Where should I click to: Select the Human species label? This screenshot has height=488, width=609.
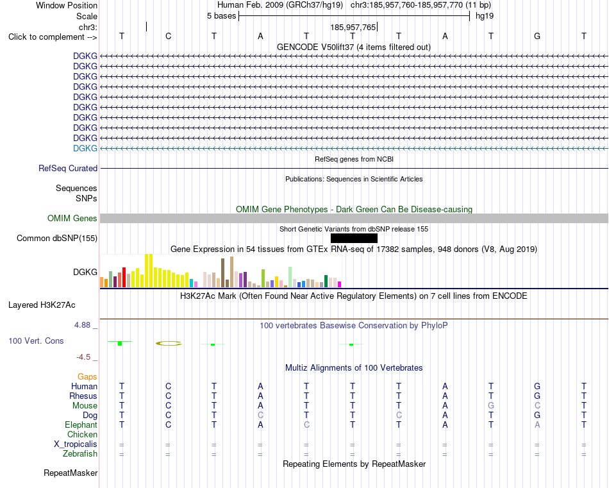click(84, 386)
